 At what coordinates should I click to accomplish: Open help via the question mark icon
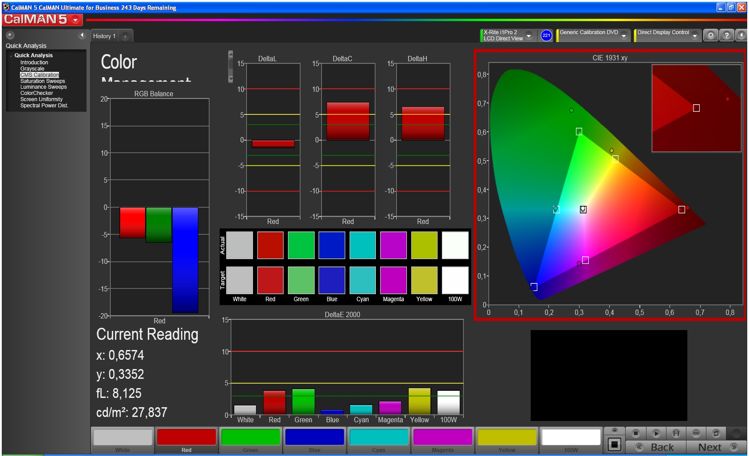726,35
